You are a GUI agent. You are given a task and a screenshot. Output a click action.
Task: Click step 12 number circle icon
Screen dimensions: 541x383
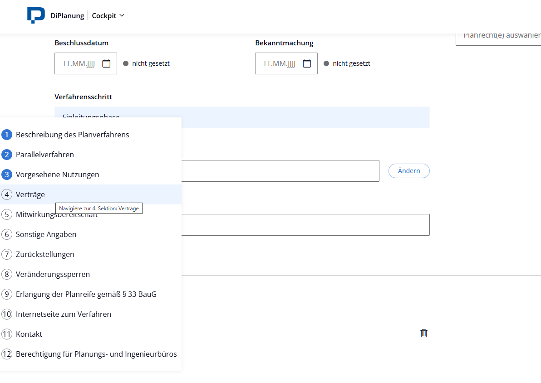pos(7,354)
